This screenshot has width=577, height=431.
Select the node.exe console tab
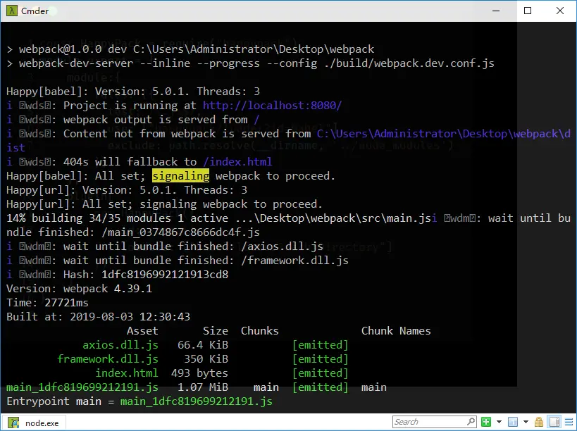coord(34,423)
